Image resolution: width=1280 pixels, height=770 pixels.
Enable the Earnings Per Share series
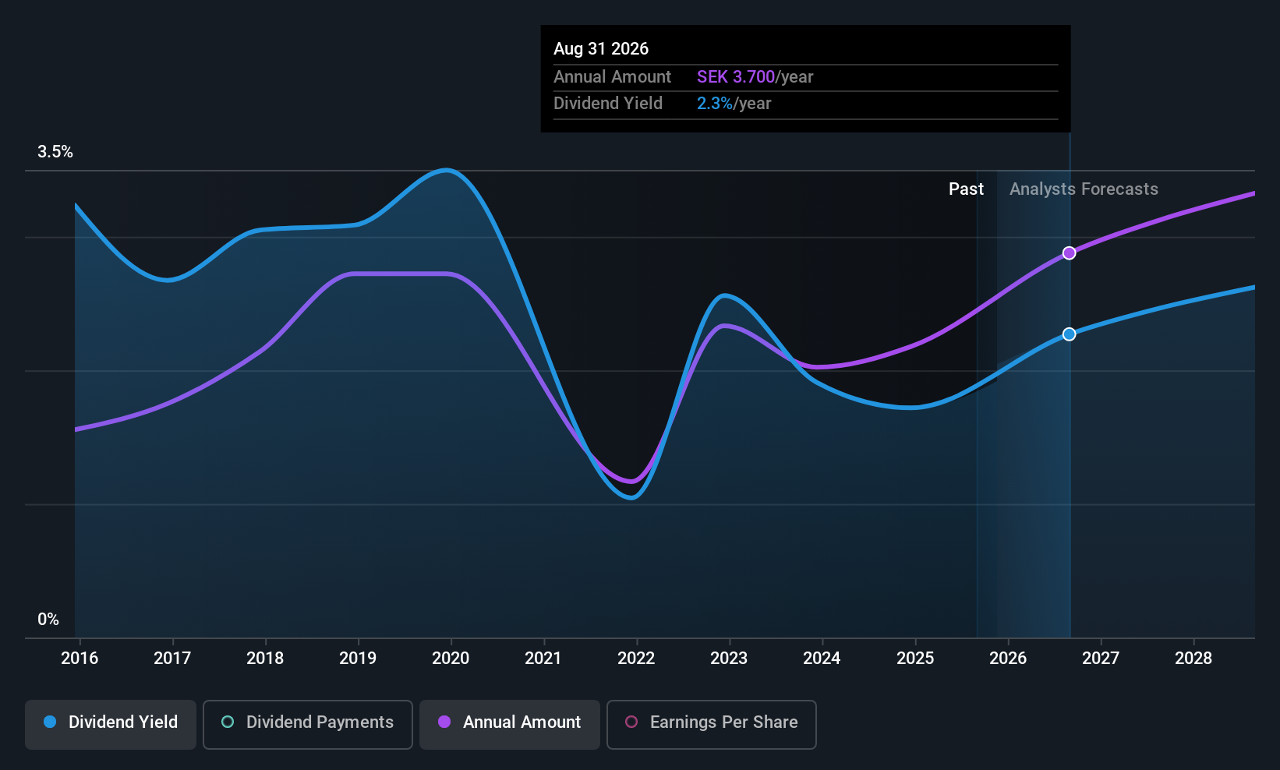tap(712, 724)
